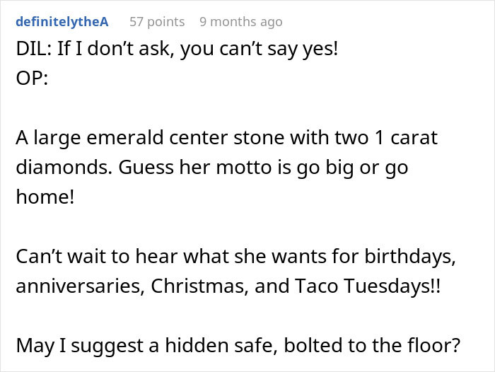Click the word DIL in the comment

click(x=30, y=51)
